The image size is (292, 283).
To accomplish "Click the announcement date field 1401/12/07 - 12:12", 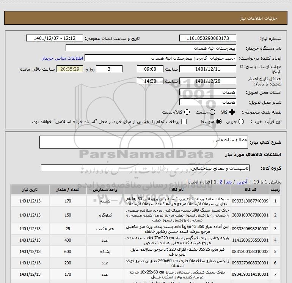I will click(55, 38).
